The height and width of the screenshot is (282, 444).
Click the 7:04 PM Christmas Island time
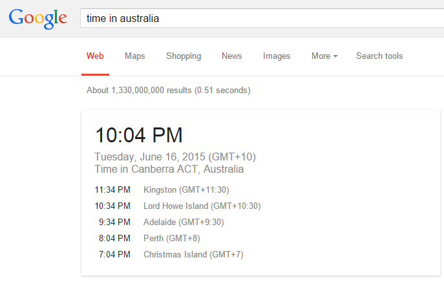click(x=114, y=255)
